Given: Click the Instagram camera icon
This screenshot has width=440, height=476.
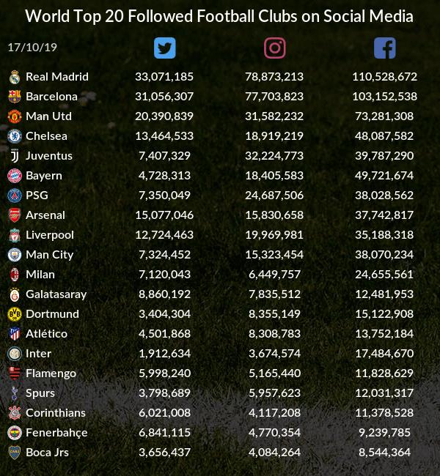Looking at the screenshot, I should tap(274, 48).
